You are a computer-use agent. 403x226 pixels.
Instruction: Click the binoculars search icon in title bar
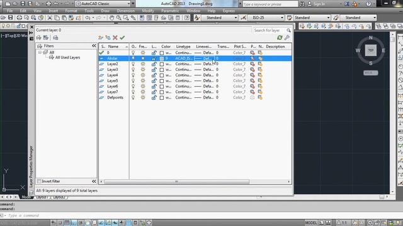(x=302, y=4)
